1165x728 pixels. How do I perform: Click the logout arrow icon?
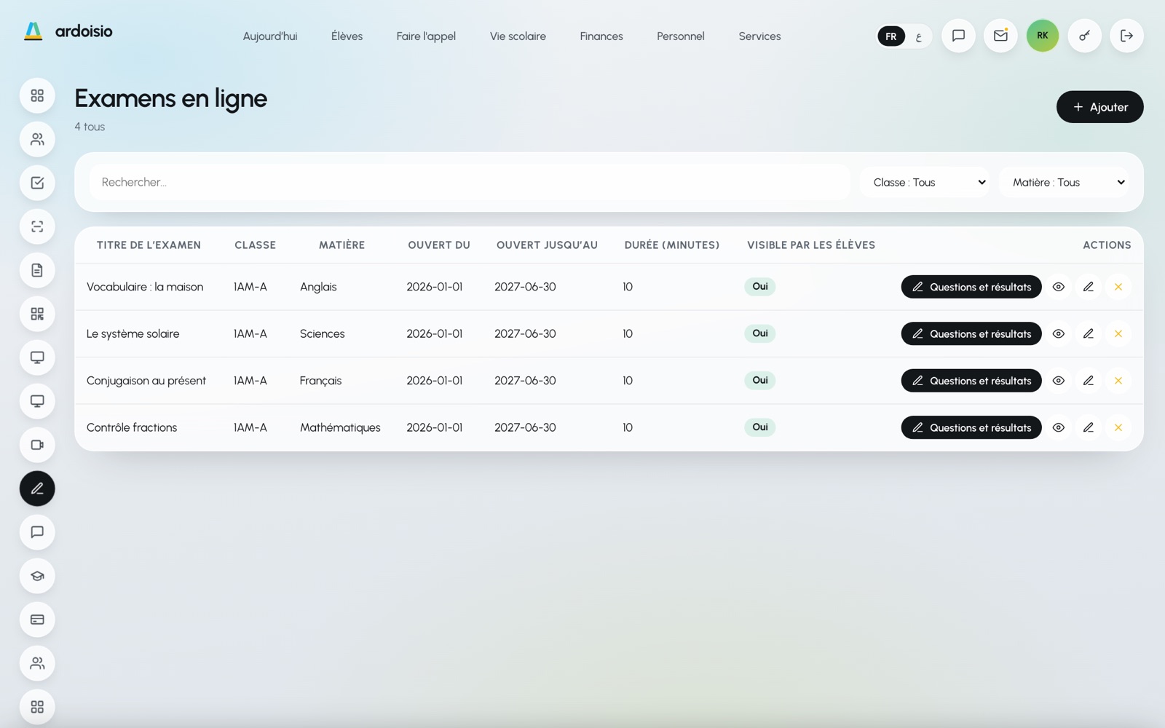point(1126,36)
